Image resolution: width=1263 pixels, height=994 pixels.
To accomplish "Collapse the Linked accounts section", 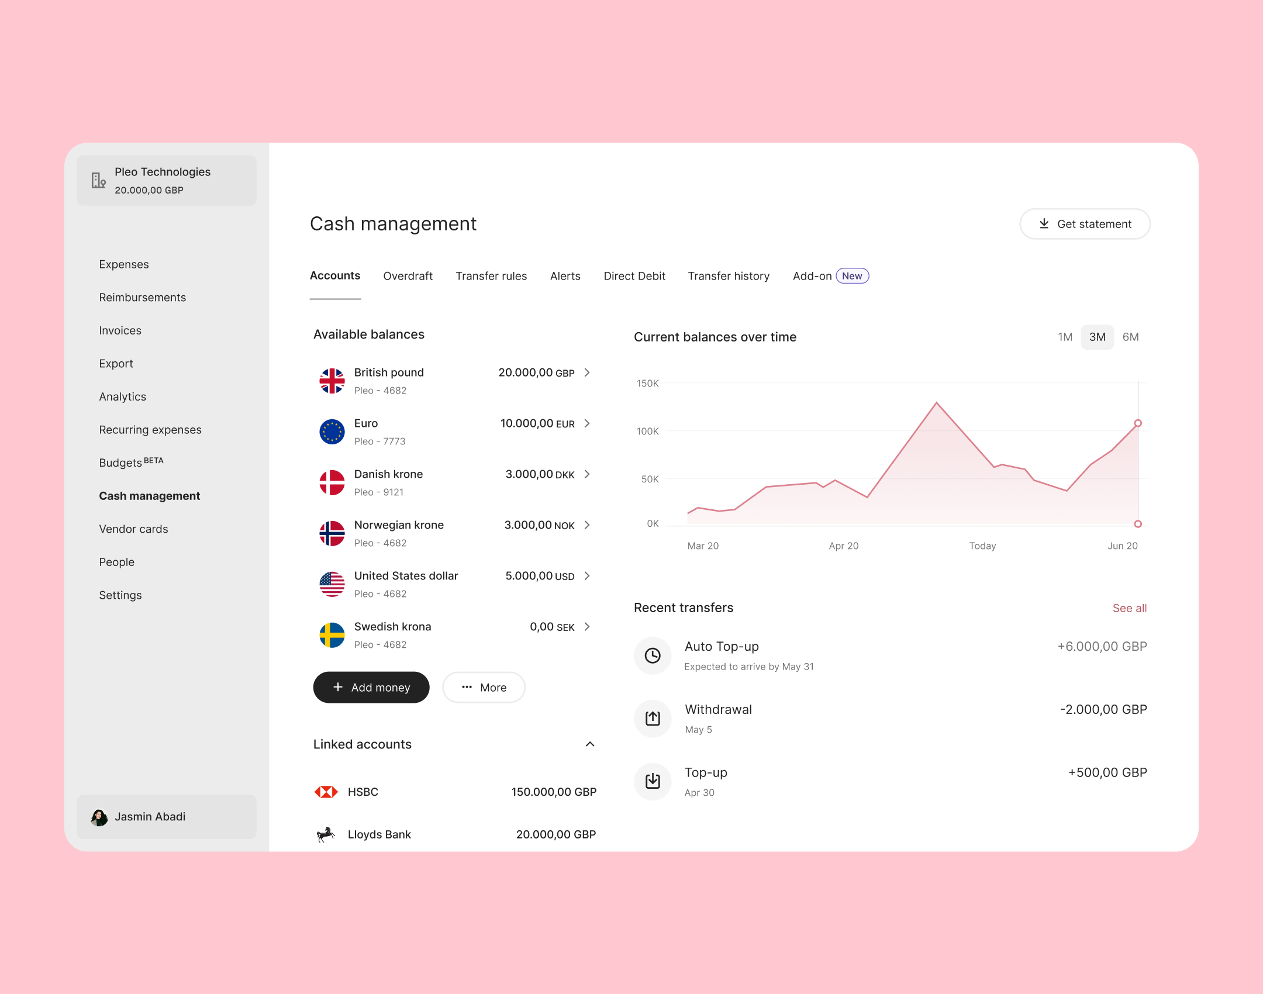I will tap(590, 744).
